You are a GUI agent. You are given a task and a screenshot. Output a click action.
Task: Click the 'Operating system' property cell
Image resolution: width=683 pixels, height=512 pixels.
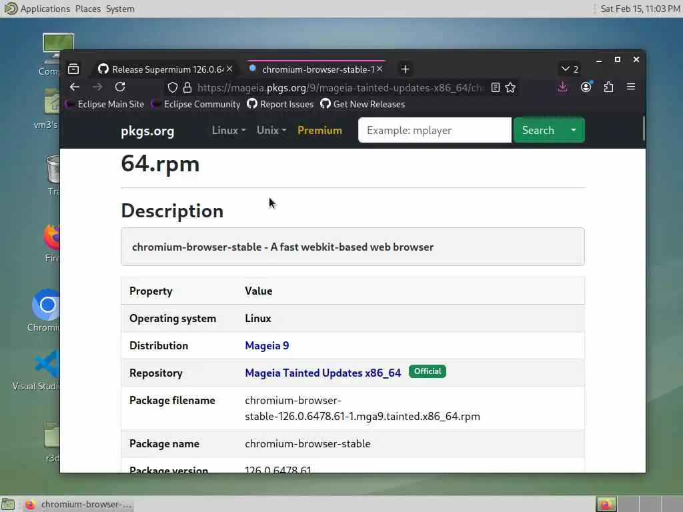pyautogui.click(x=173, y=318)
